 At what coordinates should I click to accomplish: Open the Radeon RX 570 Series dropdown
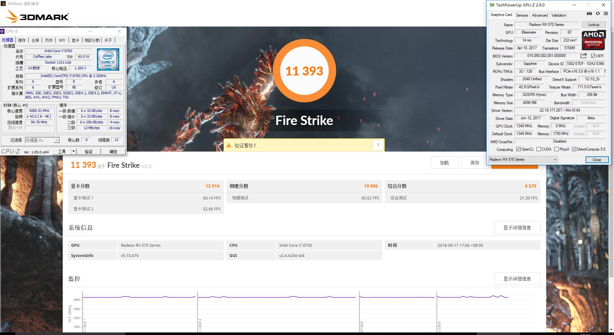[555, 159]
